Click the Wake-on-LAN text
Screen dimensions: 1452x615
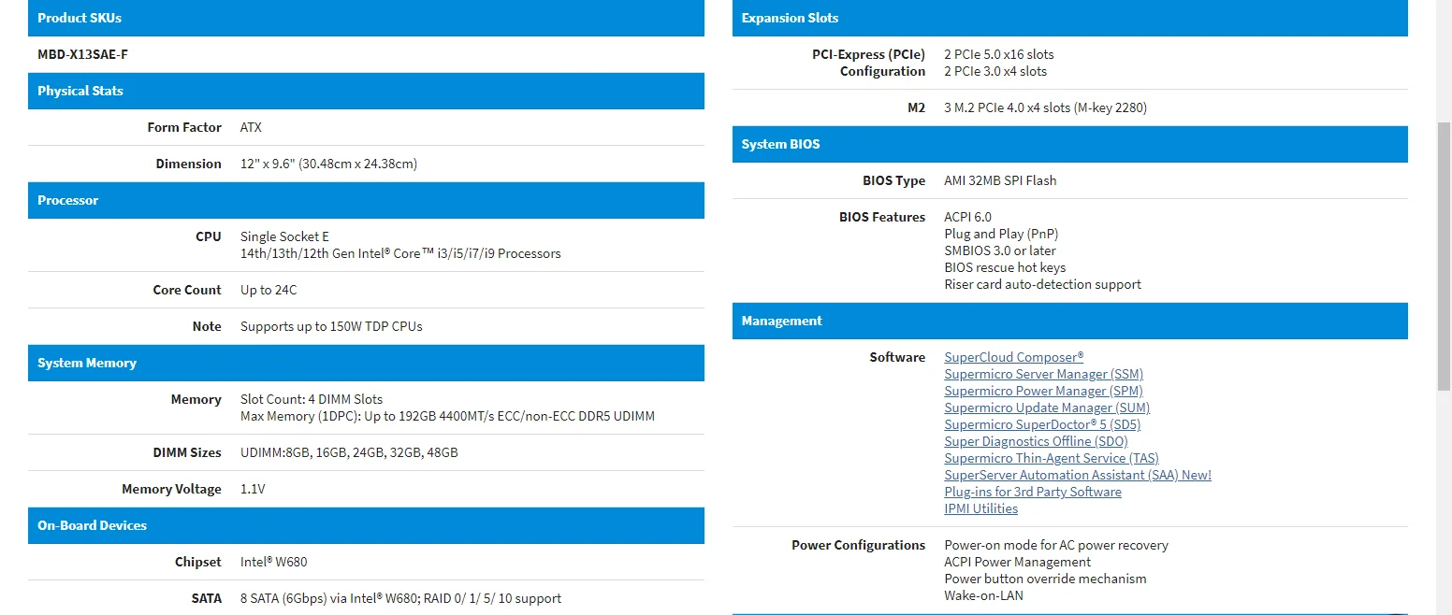pyautogui.click(x=983, y=595)
